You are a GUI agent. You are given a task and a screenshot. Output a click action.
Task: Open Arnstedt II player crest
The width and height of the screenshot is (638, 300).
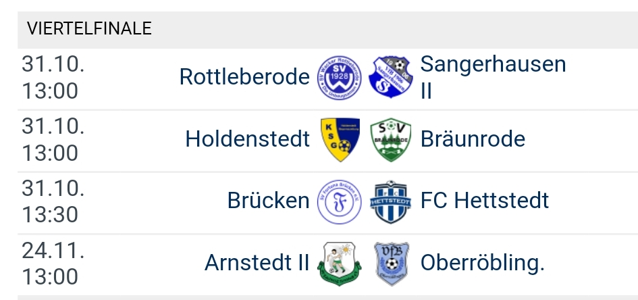point(340,264)
